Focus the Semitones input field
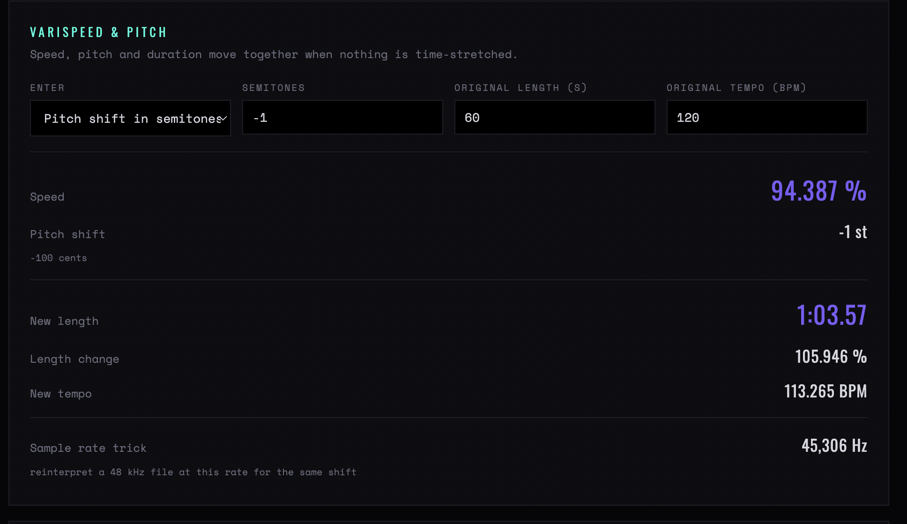Screen dimensions: 907x524 (342, 117)
